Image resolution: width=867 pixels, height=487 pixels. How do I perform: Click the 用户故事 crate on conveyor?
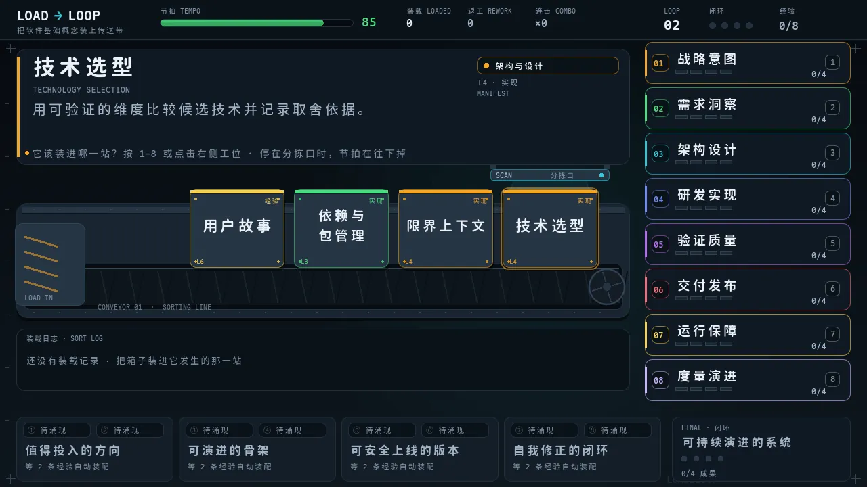point(237,229)
